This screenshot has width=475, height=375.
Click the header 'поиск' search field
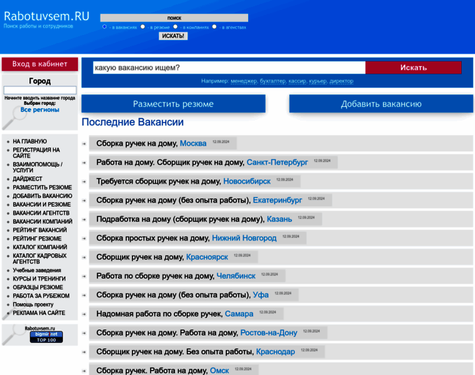(x=174, y=18)
